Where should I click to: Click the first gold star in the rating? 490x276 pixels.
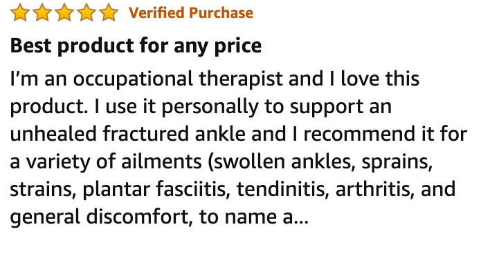20,12
